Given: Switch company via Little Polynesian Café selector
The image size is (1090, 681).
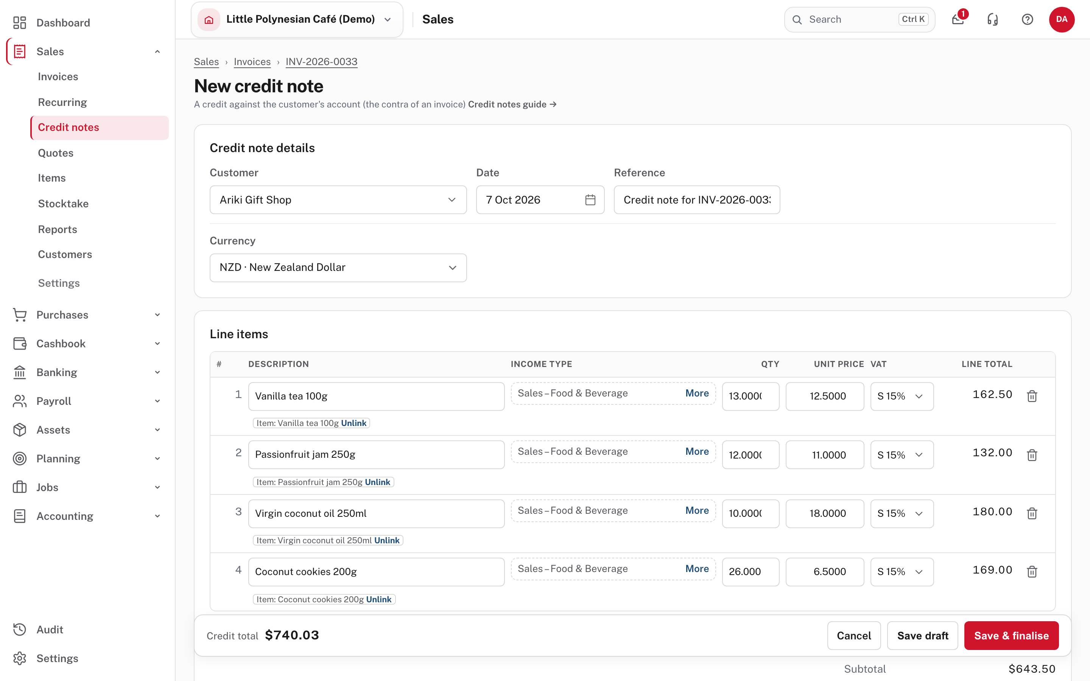Looking at the screenshot, I should pos(297,19).
